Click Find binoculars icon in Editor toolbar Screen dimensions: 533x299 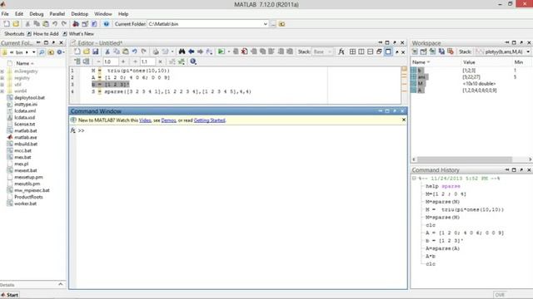point(182,51)
